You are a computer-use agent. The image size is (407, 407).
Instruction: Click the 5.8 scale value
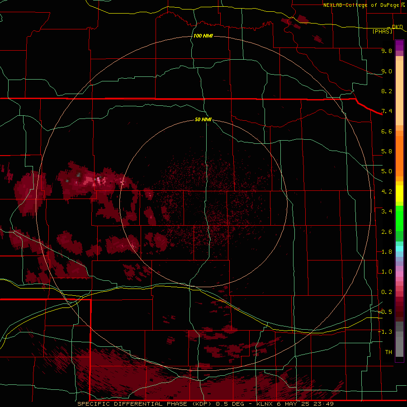click(x=387, y=151)
